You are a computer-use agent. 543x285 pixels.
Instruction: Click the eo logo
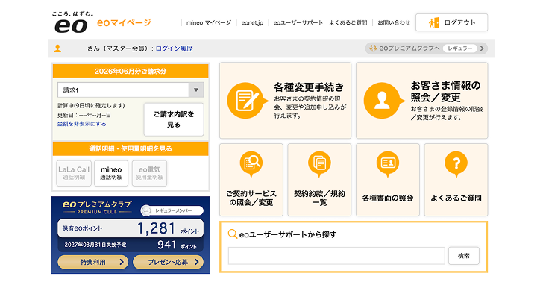point(71,26)
